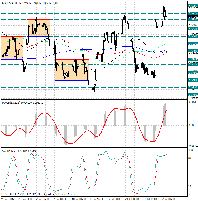Click the 1.5385 price axis value
The image size is (198, 201).
tap(193, 98)
